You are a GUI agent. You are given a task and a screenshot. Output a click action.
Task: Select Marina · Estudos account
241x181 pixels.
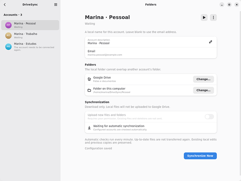tap(30, 47)
